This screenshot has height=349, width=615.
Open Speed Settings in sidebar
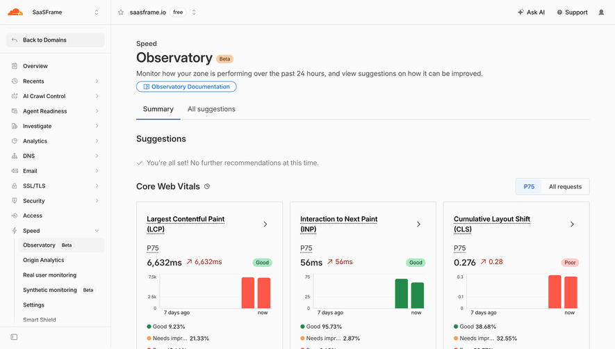[x=34, y=305]
